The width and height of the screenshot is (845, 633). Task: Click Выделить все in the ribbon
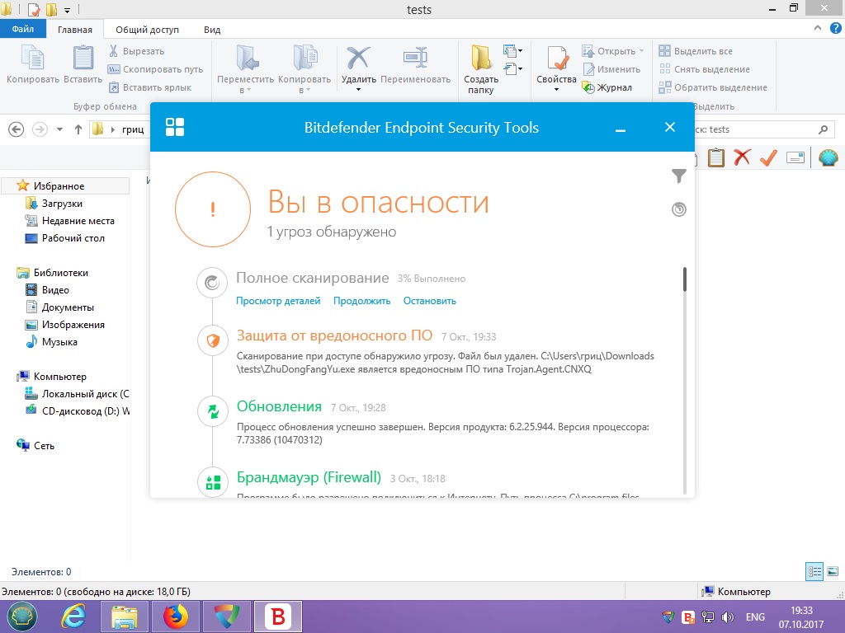click(x=696, y=51)
